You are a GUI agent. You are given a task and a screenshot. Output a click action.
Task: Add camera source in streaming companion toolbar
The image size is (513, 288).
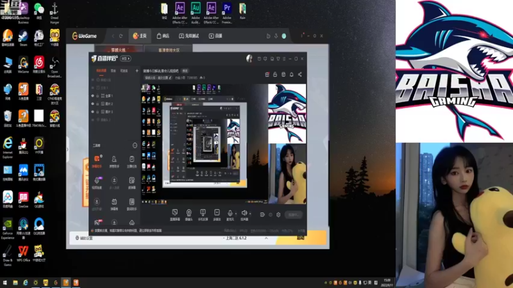click(x=189, y=214)
